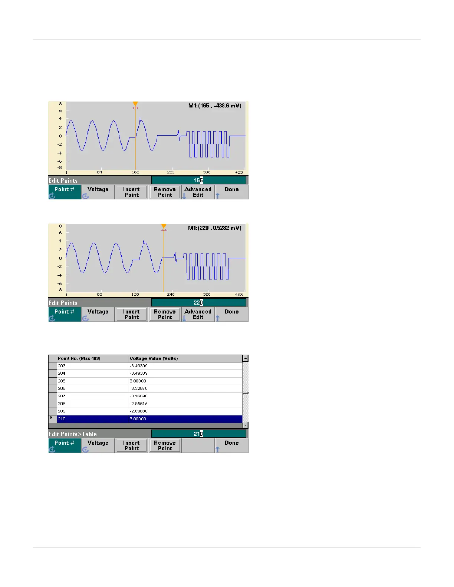Click voltage -3.16690 in row 207
The width and height of the screenshot is (454, 587).
click(x=185, y=396)
